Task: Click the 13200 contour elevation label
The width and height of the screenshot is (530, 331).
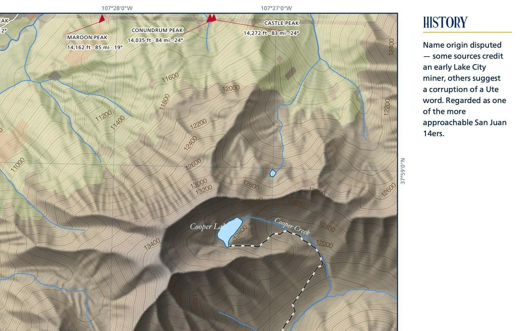Action: 204,191
